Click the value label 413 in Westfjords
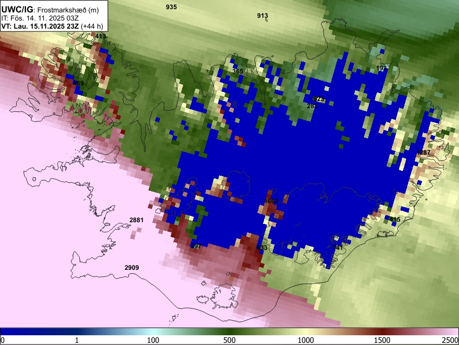Image resolution: width=459 pixels, height=345 pixels. point(100,36)
